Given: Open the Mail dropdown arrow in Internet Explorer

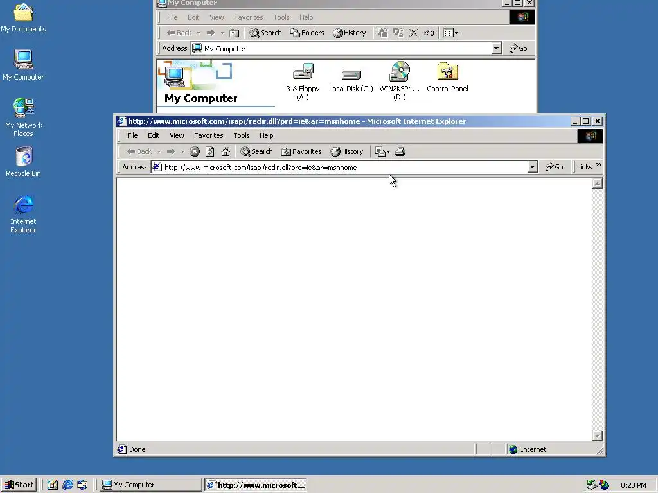Looking at the screenshot, I should click(x=388, y=151).
